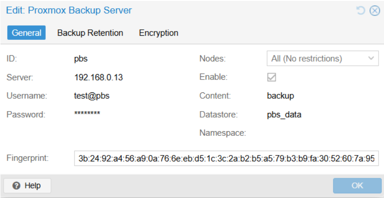384x198 pixels.
Task: Toggle the Enable checkbox
Action: (272, 77)
